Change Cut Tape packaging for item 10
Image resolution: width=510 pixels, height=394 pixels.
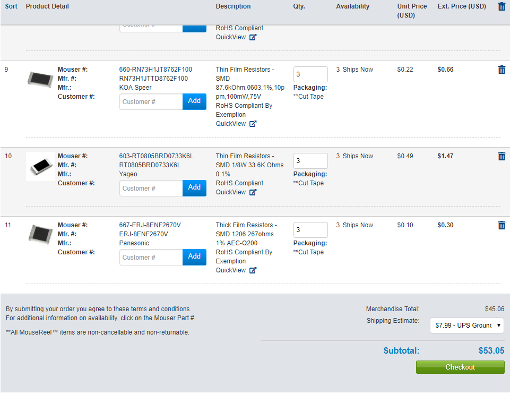[308, 183]
